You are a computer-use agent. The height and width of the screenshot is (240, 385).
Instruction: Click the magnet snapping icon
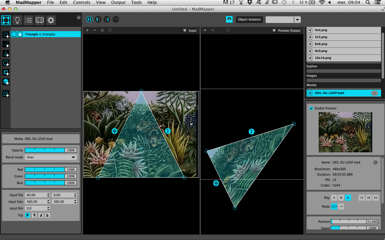(229, 19)
